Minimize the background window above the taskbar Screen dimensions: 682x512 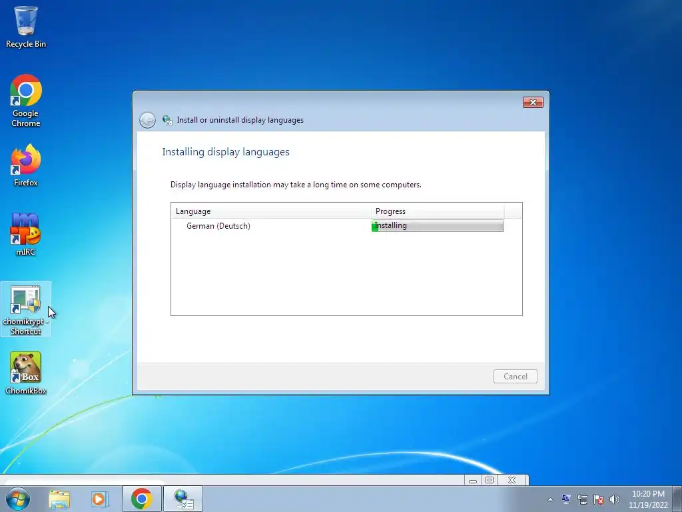pyautogui.click(x=473, y=480)
